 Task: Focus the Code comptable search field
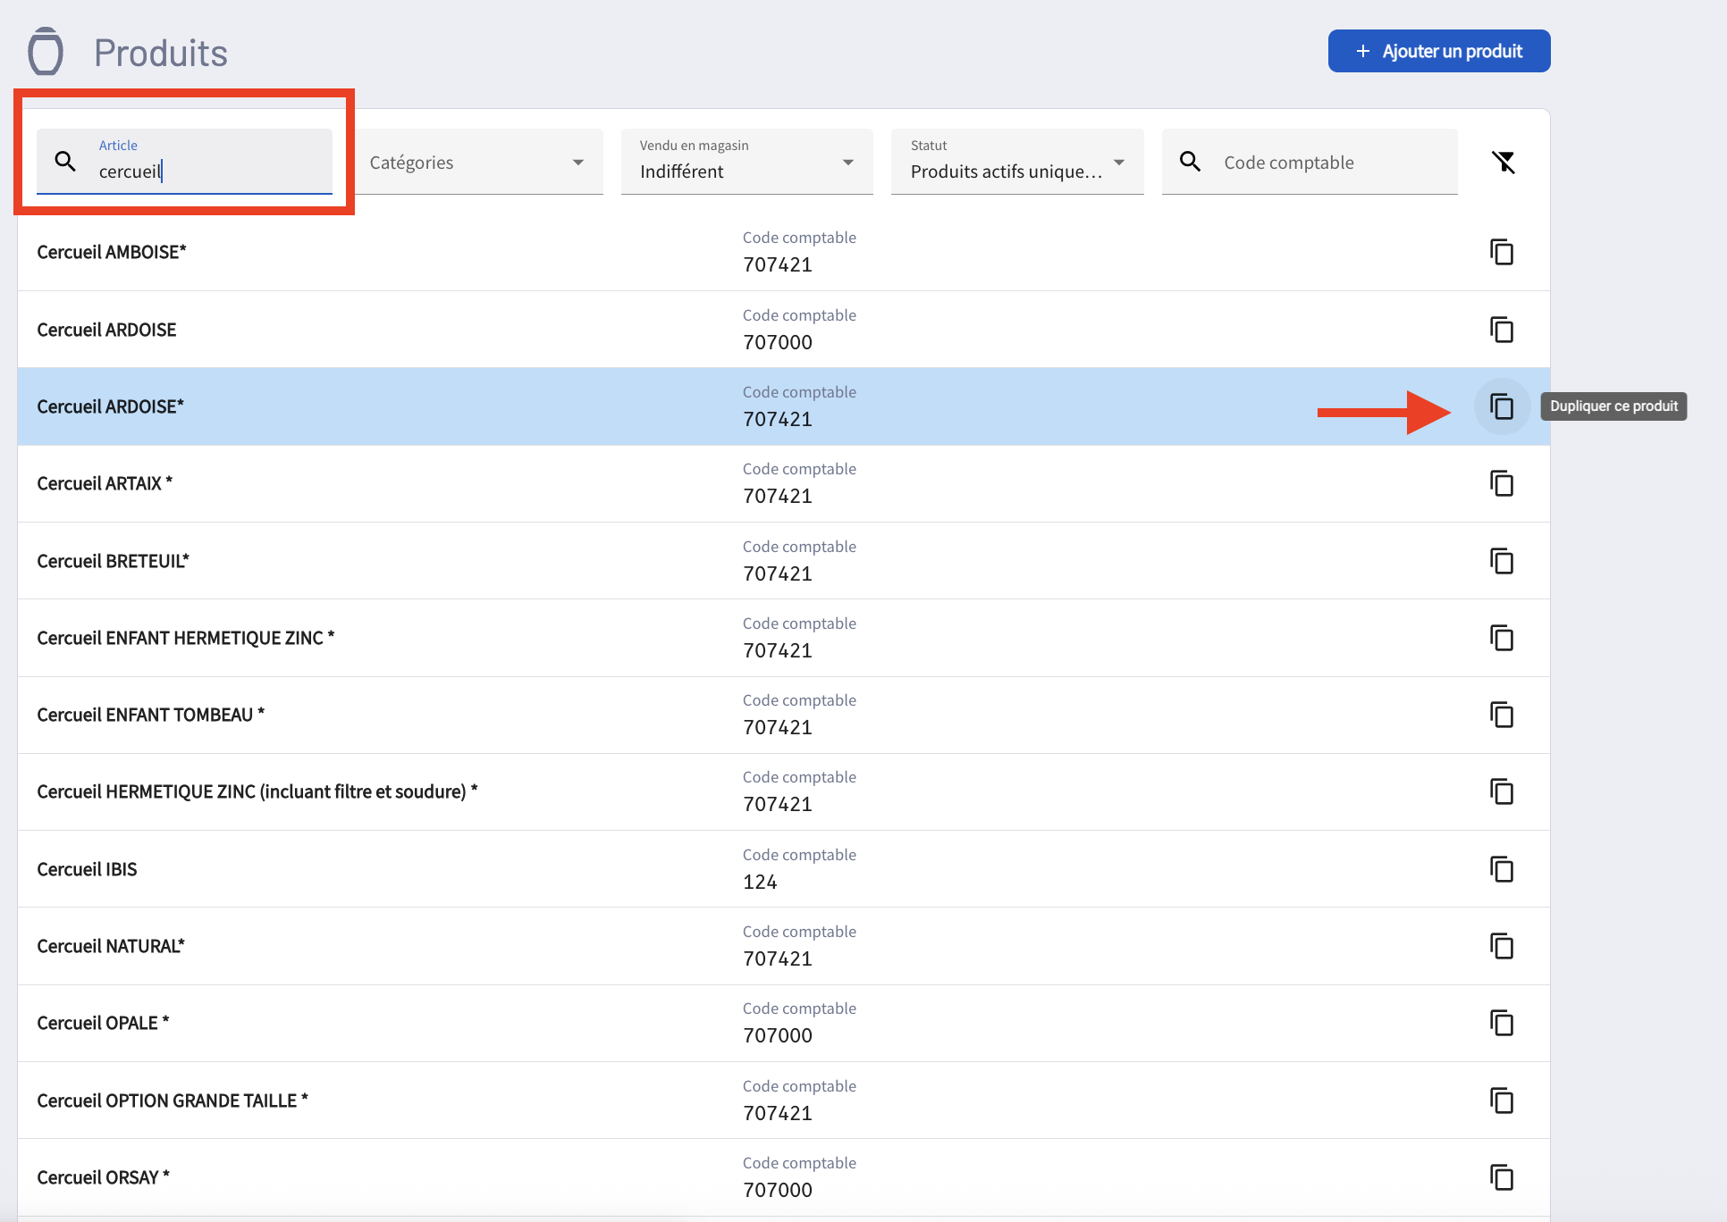coord(1310,162)
